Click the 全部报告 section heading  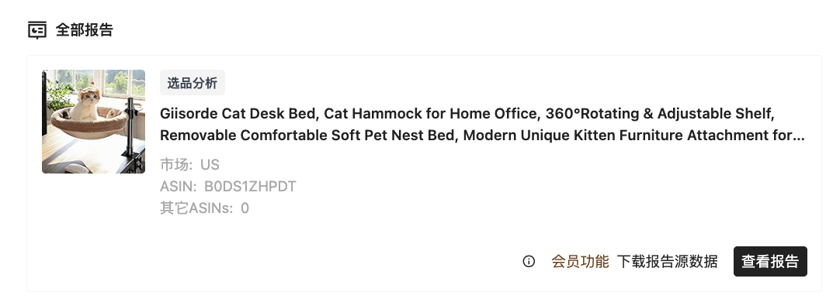tap(85, 30)
